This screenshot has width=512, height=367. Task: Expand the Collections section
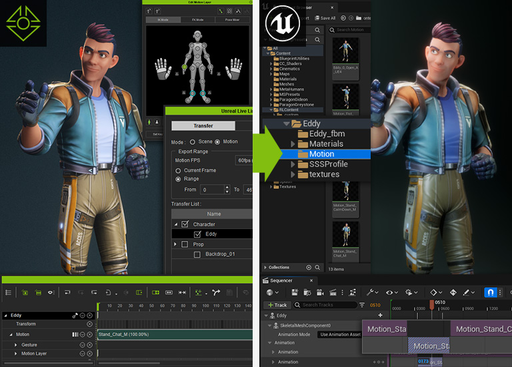pyautogui.click(x=265, y=268)
